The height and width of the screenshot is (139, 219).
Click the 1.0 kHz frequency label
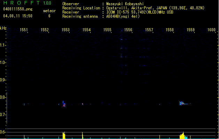3,63
